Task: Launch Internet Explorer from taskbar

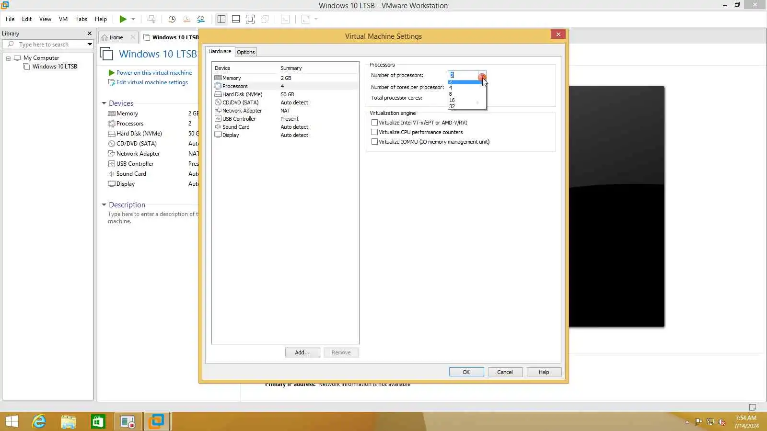Action: tap(39, 421)
